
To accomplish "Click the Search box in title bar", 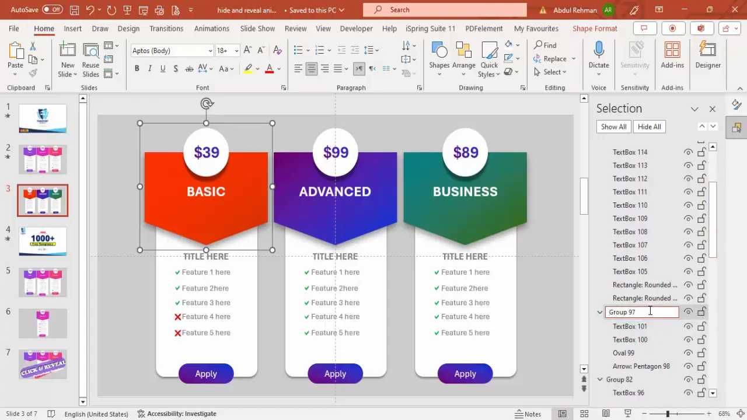I will pyautogui.click(x=445, y=10).
